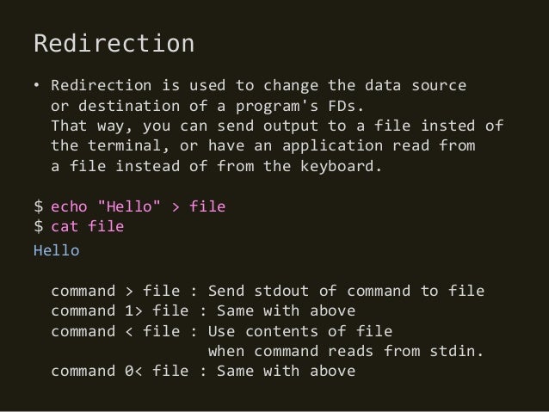Click the cat file command
The image size is (549, 412).
pyautogui.click(x=88, y=226)
